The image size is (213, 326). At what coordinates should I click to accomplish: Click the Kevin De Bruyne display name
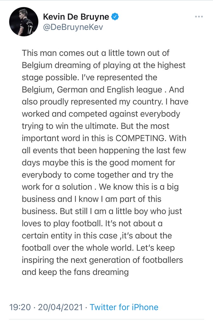coord(76,17)
